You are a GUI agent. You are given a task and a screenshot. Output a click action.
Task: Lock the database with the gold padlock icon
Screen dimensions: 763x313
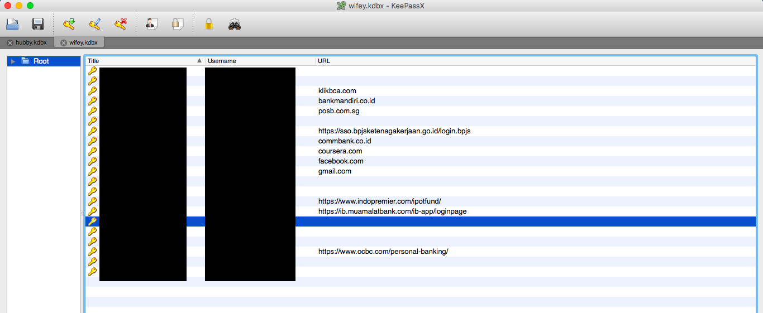(x=208, y=24)
